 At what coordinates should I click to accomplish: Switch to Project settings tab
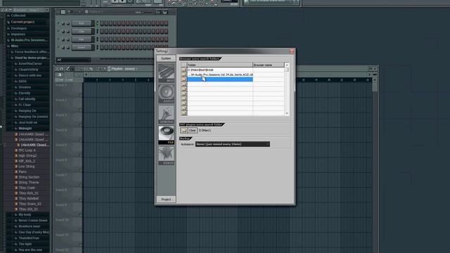point(166,200)
